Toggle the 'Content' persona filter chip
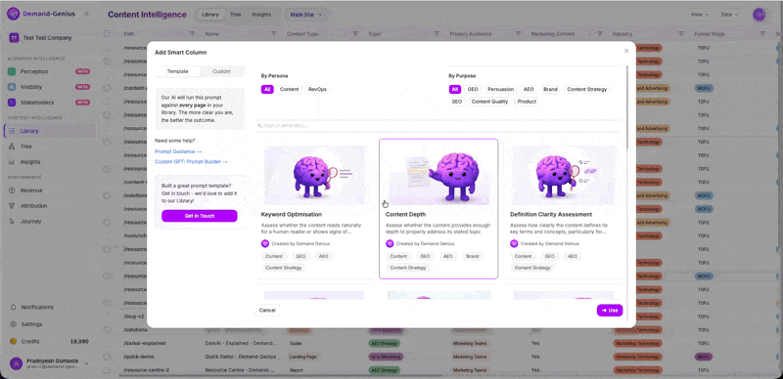The image size is (783, 379). 289,89
